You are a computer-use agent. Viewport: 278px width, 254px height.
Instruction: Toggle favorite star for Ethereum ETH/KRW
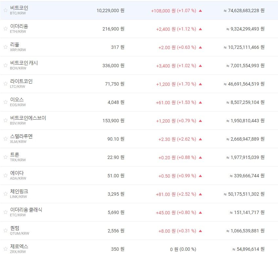click(x=5, y=29)
